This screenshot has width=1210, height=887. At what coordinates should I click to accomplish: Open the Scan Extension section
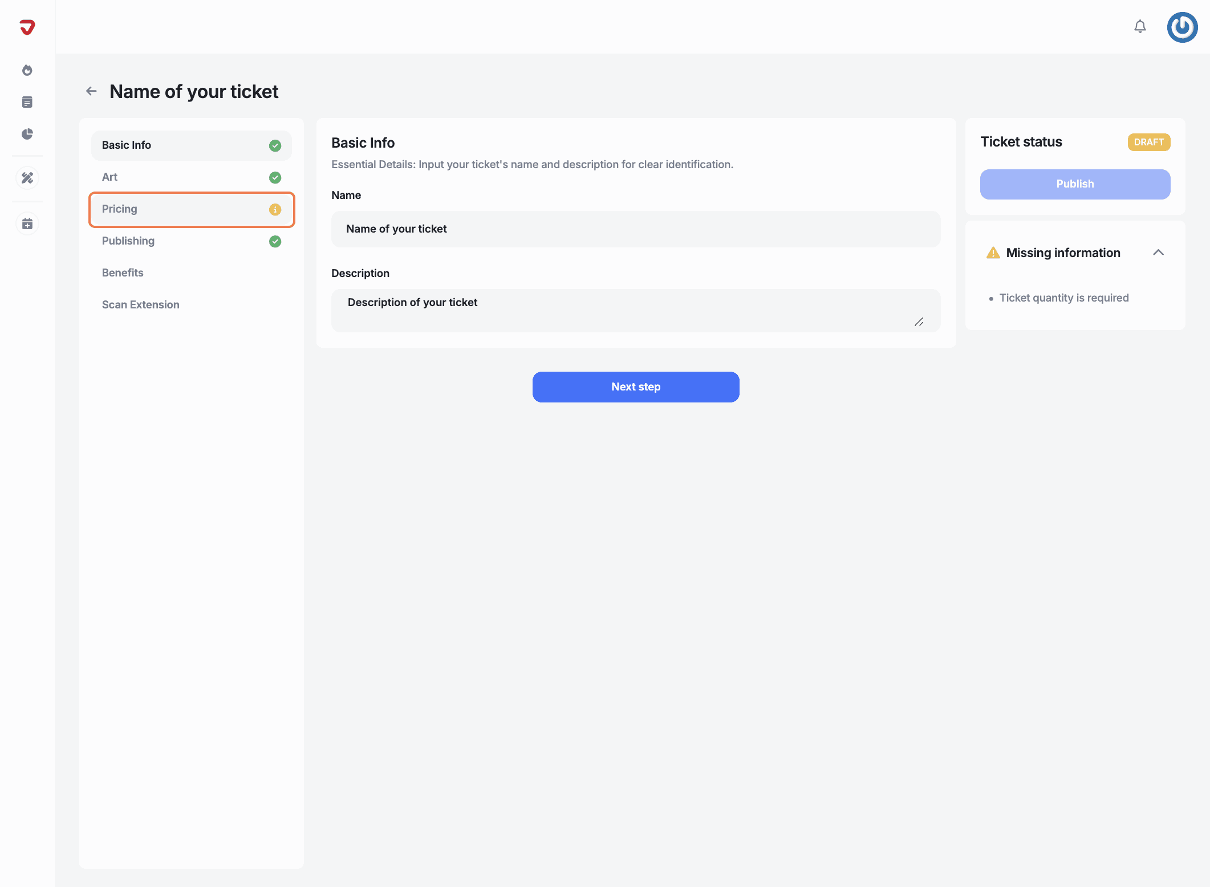point(141,305)
